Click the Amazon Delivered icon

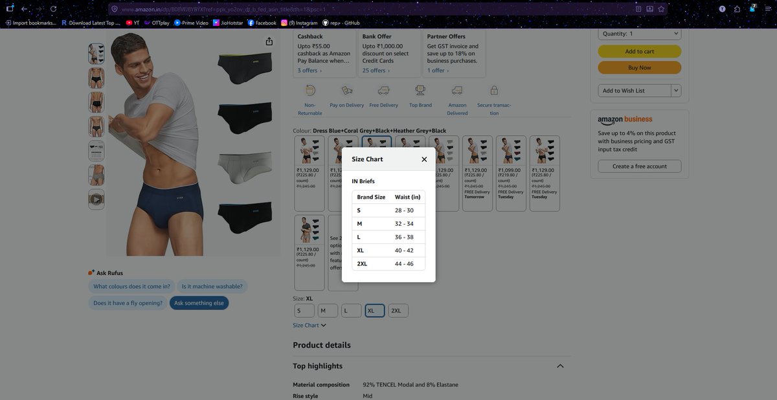(x=457, y=90)
